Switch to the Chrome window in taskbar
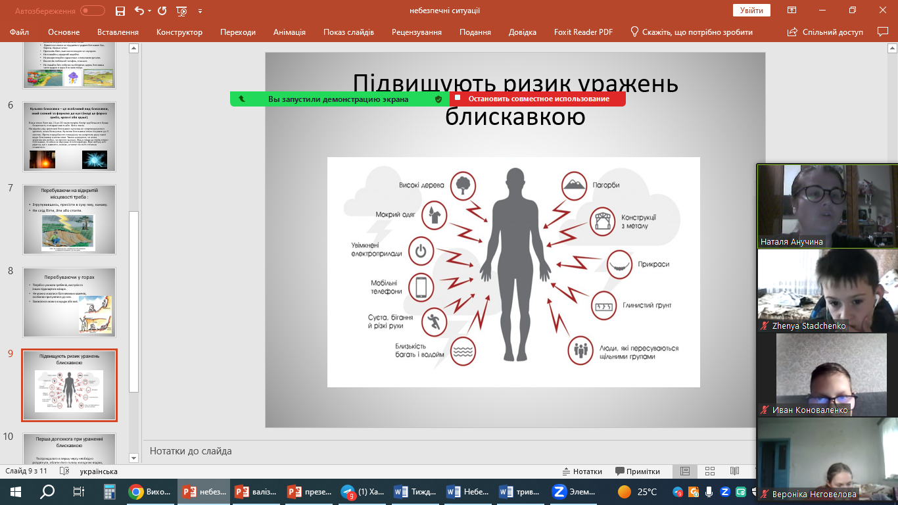This screenshot has height=505, width=898. [150, 491]
